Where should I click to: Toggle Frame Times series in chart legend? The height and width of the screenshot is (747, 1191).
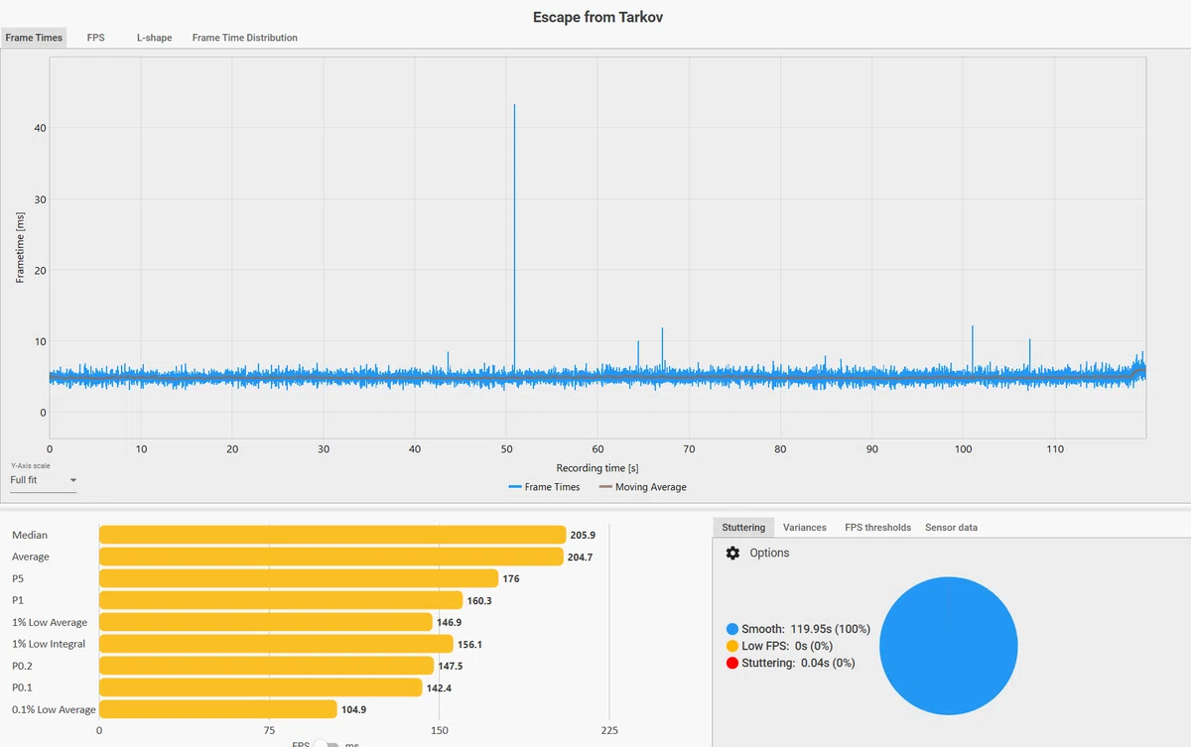pyautogui.click(x=544, y=487)
